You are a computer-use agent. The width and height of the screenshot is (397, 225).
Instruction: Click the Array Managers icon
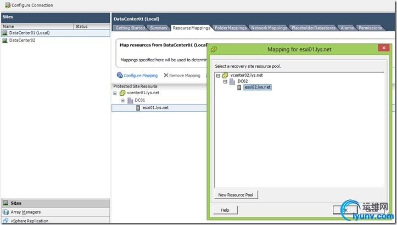tap(5, 212)
